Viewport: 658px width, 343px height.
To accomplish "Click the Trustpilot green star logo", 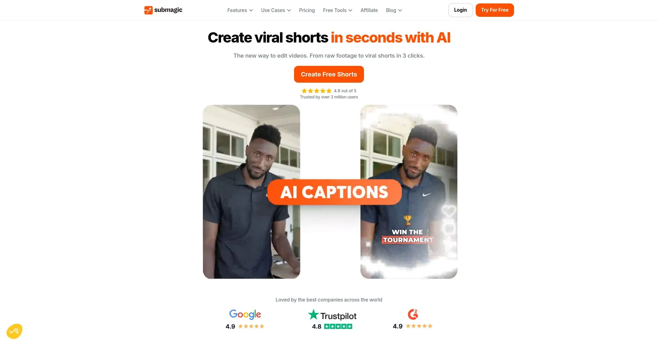I will coord(313,315).
